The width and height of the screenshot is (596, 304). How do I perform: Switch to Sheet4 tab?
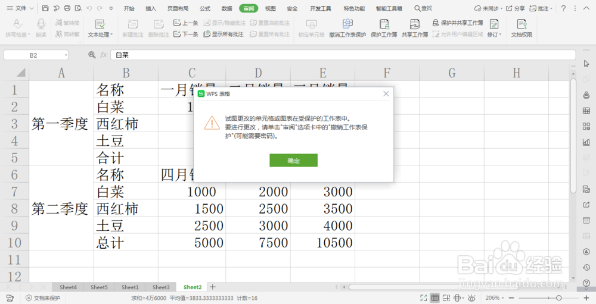pyautogui.click(x=68, y=287)
